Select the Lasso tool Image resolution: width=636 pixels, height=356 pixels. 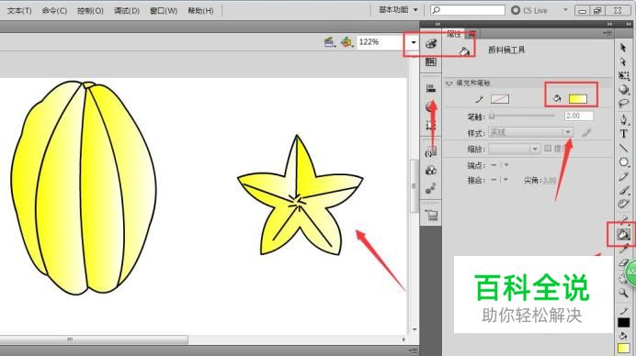coord(624,104)
